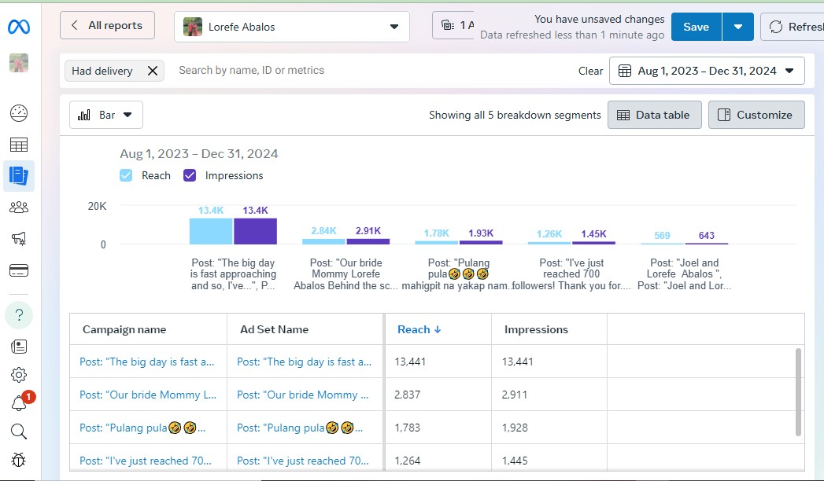
Task: Open the Notifications bell icon
Action: (19, 403)
